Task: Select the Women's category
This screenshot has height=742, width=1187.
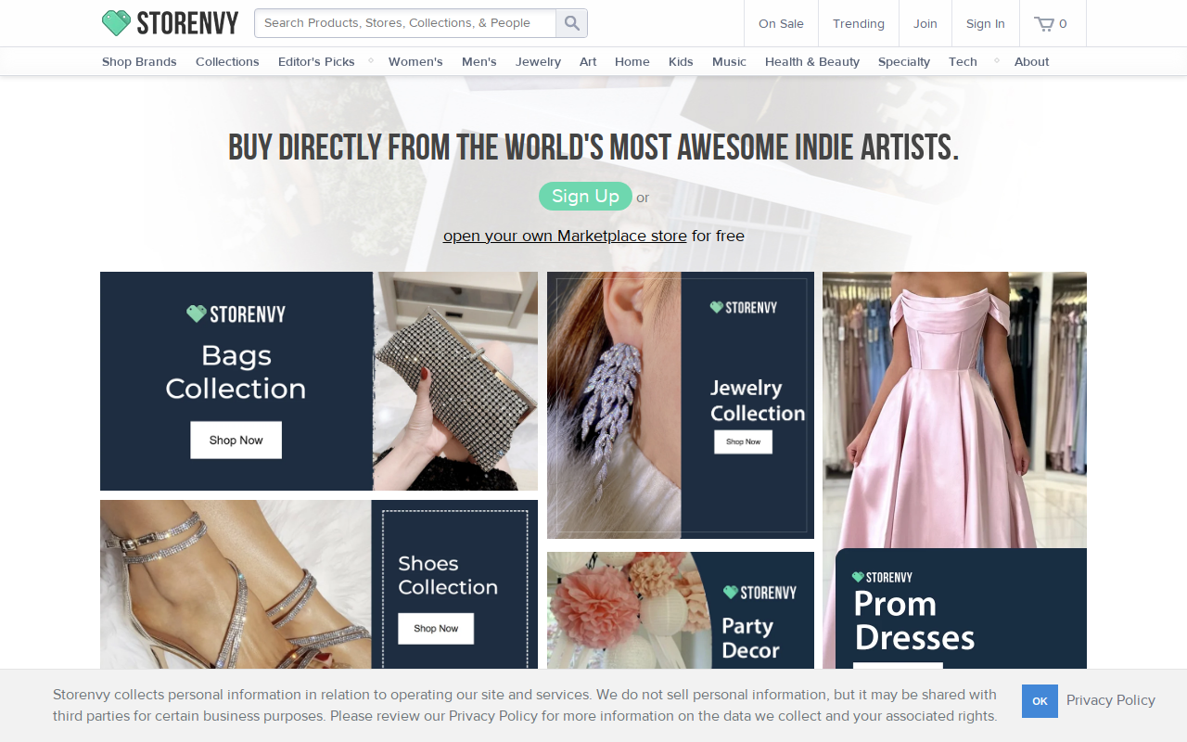Action: coord(415,61)
